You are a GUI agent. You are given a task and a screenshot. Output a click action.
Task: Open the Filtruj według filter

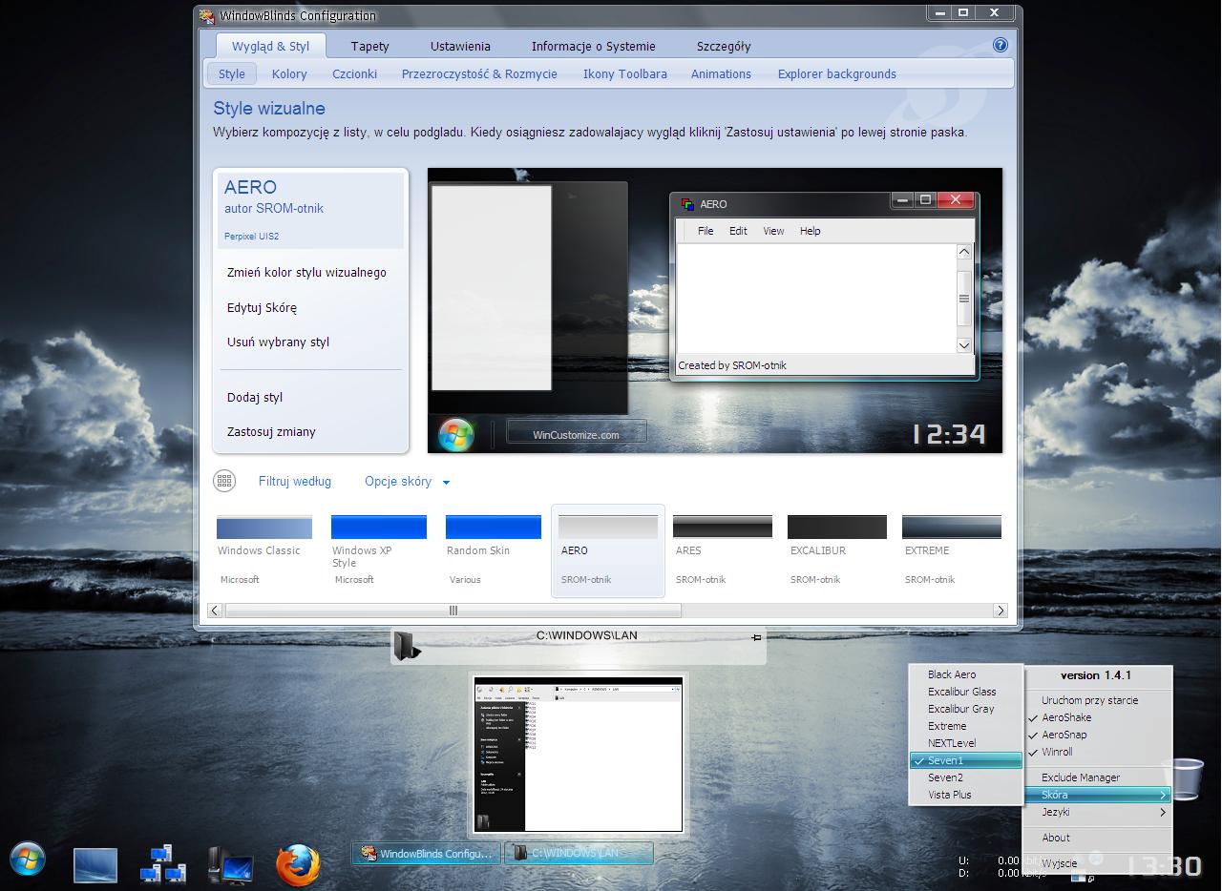295,482
